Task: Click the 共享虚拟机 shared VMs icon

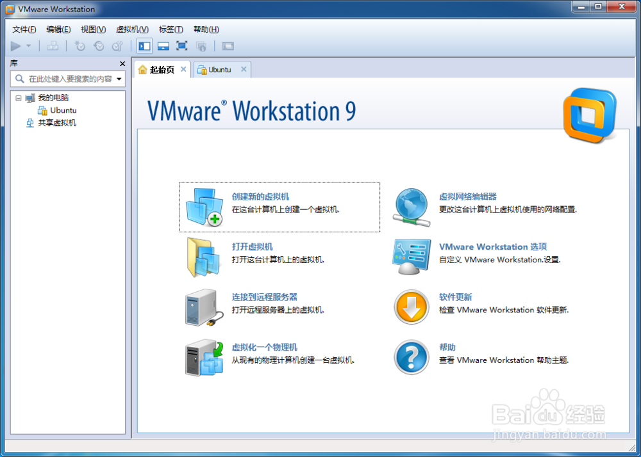Action: tap(30, 123)
